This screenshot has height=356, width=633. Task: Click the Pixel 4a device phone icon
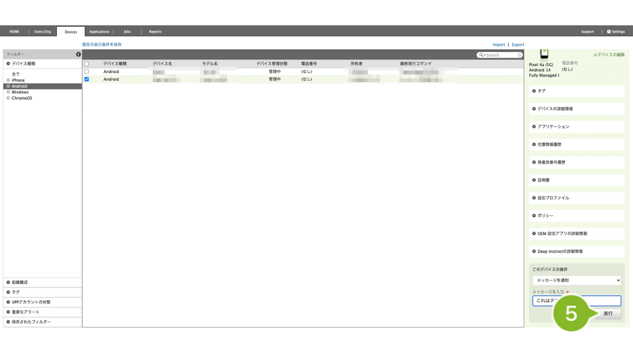(544, 54)
